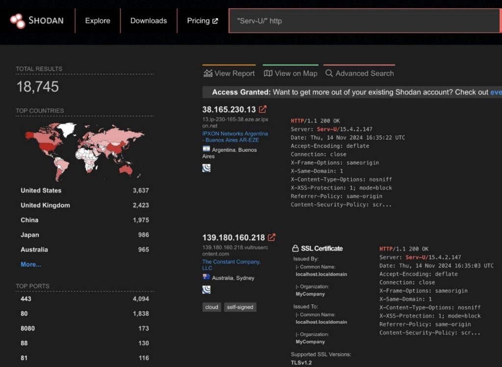Screen dimensions: 502x367
Task: Filter results by Australia country
Action: [85, 249]
